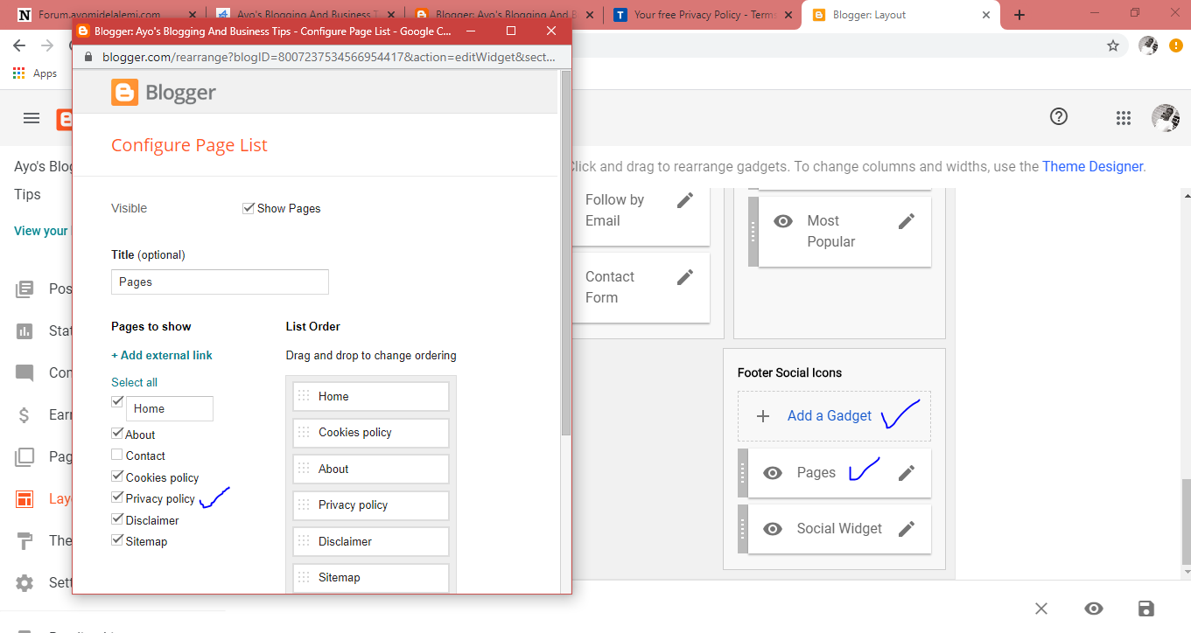Switch to the Blogger: Ayo's Blogging tab

[x=504, y=15]
